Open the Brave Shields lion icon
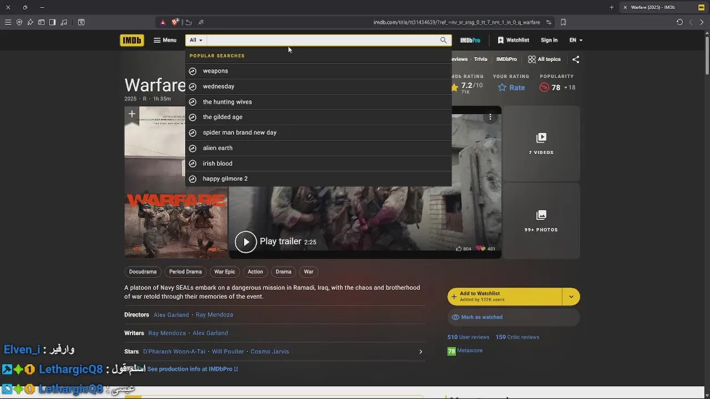 point(175,22)
